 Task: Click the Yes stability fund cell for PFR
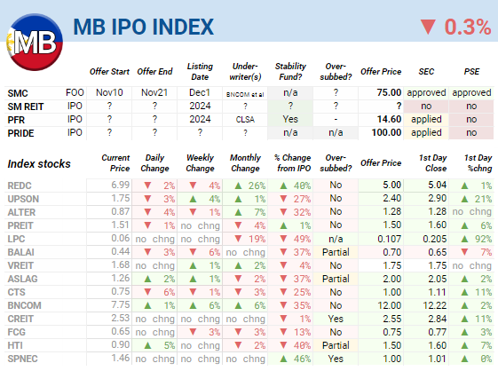290,119
